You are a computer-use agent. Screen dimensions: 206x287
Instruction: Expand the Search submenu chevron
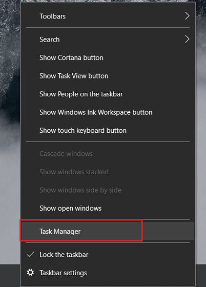[x=187, y=39]
